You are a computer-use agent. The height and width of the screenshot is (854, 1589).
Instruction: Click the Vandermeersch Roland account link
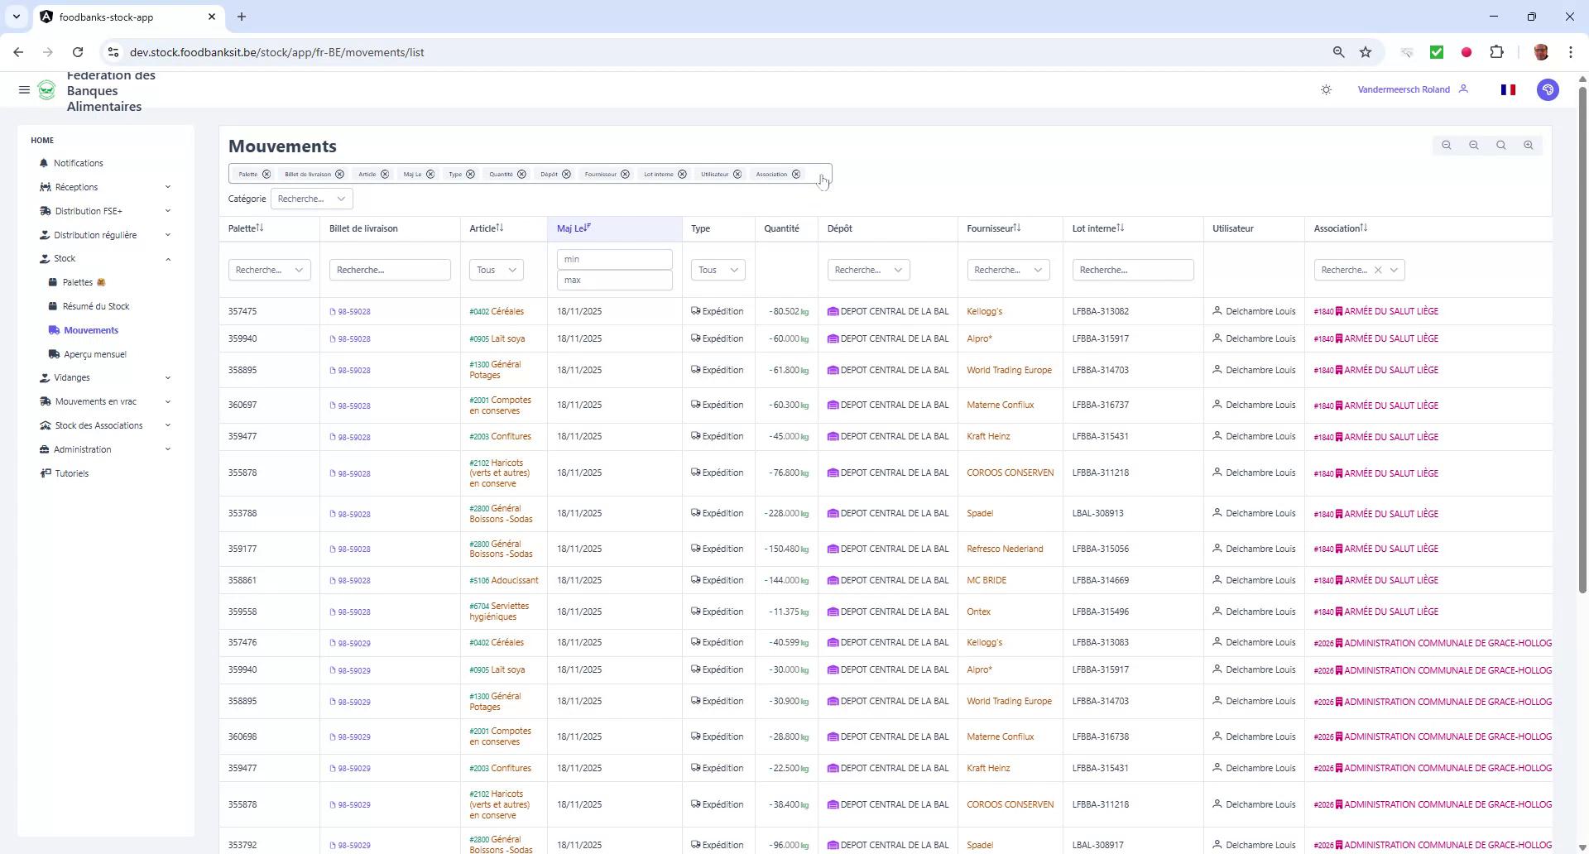1404,89
